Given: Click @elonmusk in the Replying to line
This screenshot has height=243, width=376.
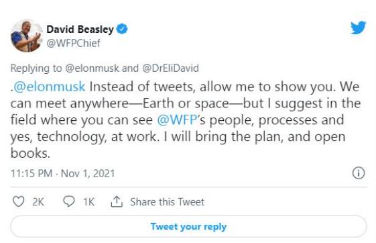Looking at the screenshot, I should [92, 68].
